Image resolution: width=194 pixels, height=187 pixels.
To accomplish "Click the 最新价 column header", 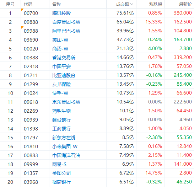I will pos(185,4).
